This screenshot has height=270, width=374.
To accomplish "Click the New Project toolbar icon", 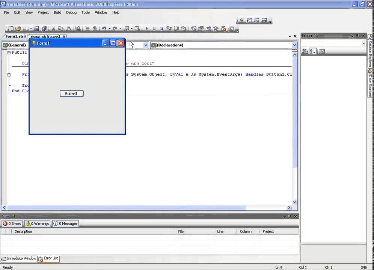I will point(11,28).
